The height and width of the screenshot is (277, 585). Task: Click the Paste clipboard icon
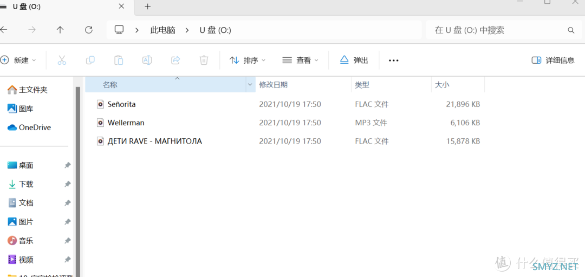point(119,60)
